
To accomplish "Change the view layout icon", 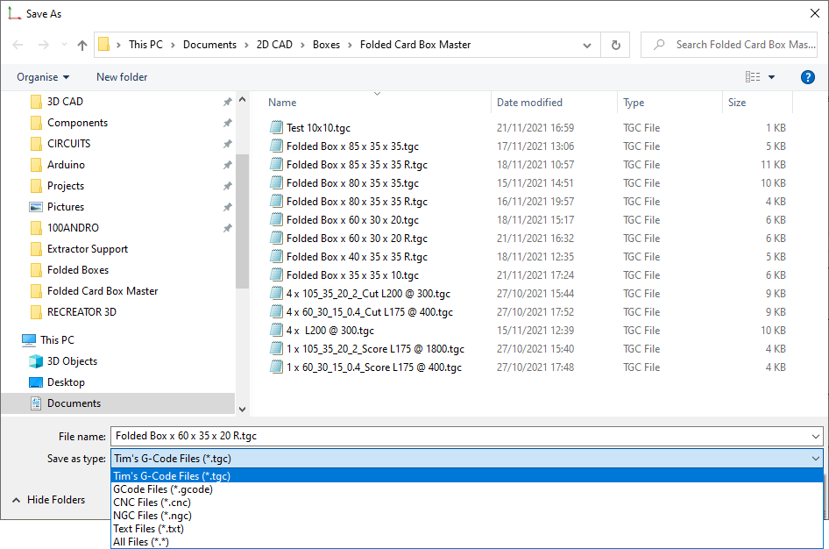I will (x=753, y=77).
